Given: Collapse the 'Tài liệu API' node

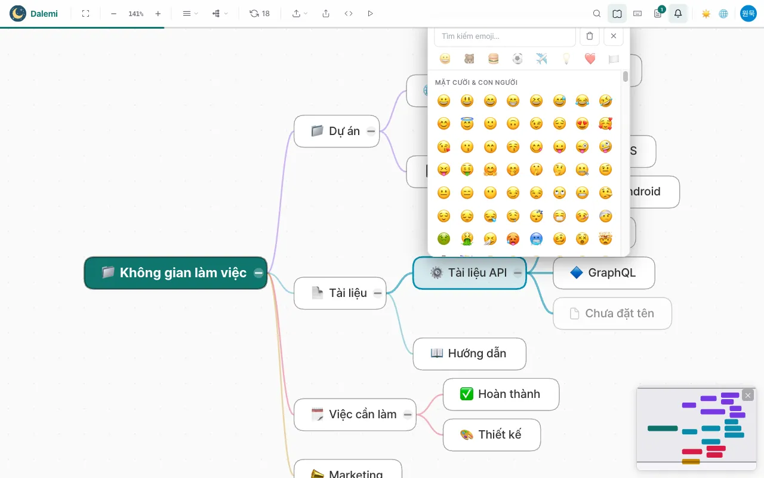Looking at the screenshot, I should 518,273.
